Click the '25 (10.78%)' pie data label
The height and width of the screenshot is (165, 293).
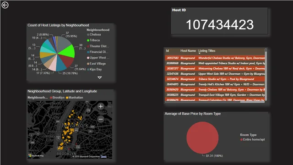tap(70, 73)
